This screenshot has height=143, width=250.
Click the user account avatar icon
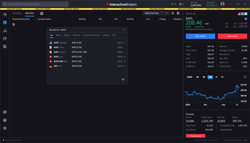[x=222, y=4]
